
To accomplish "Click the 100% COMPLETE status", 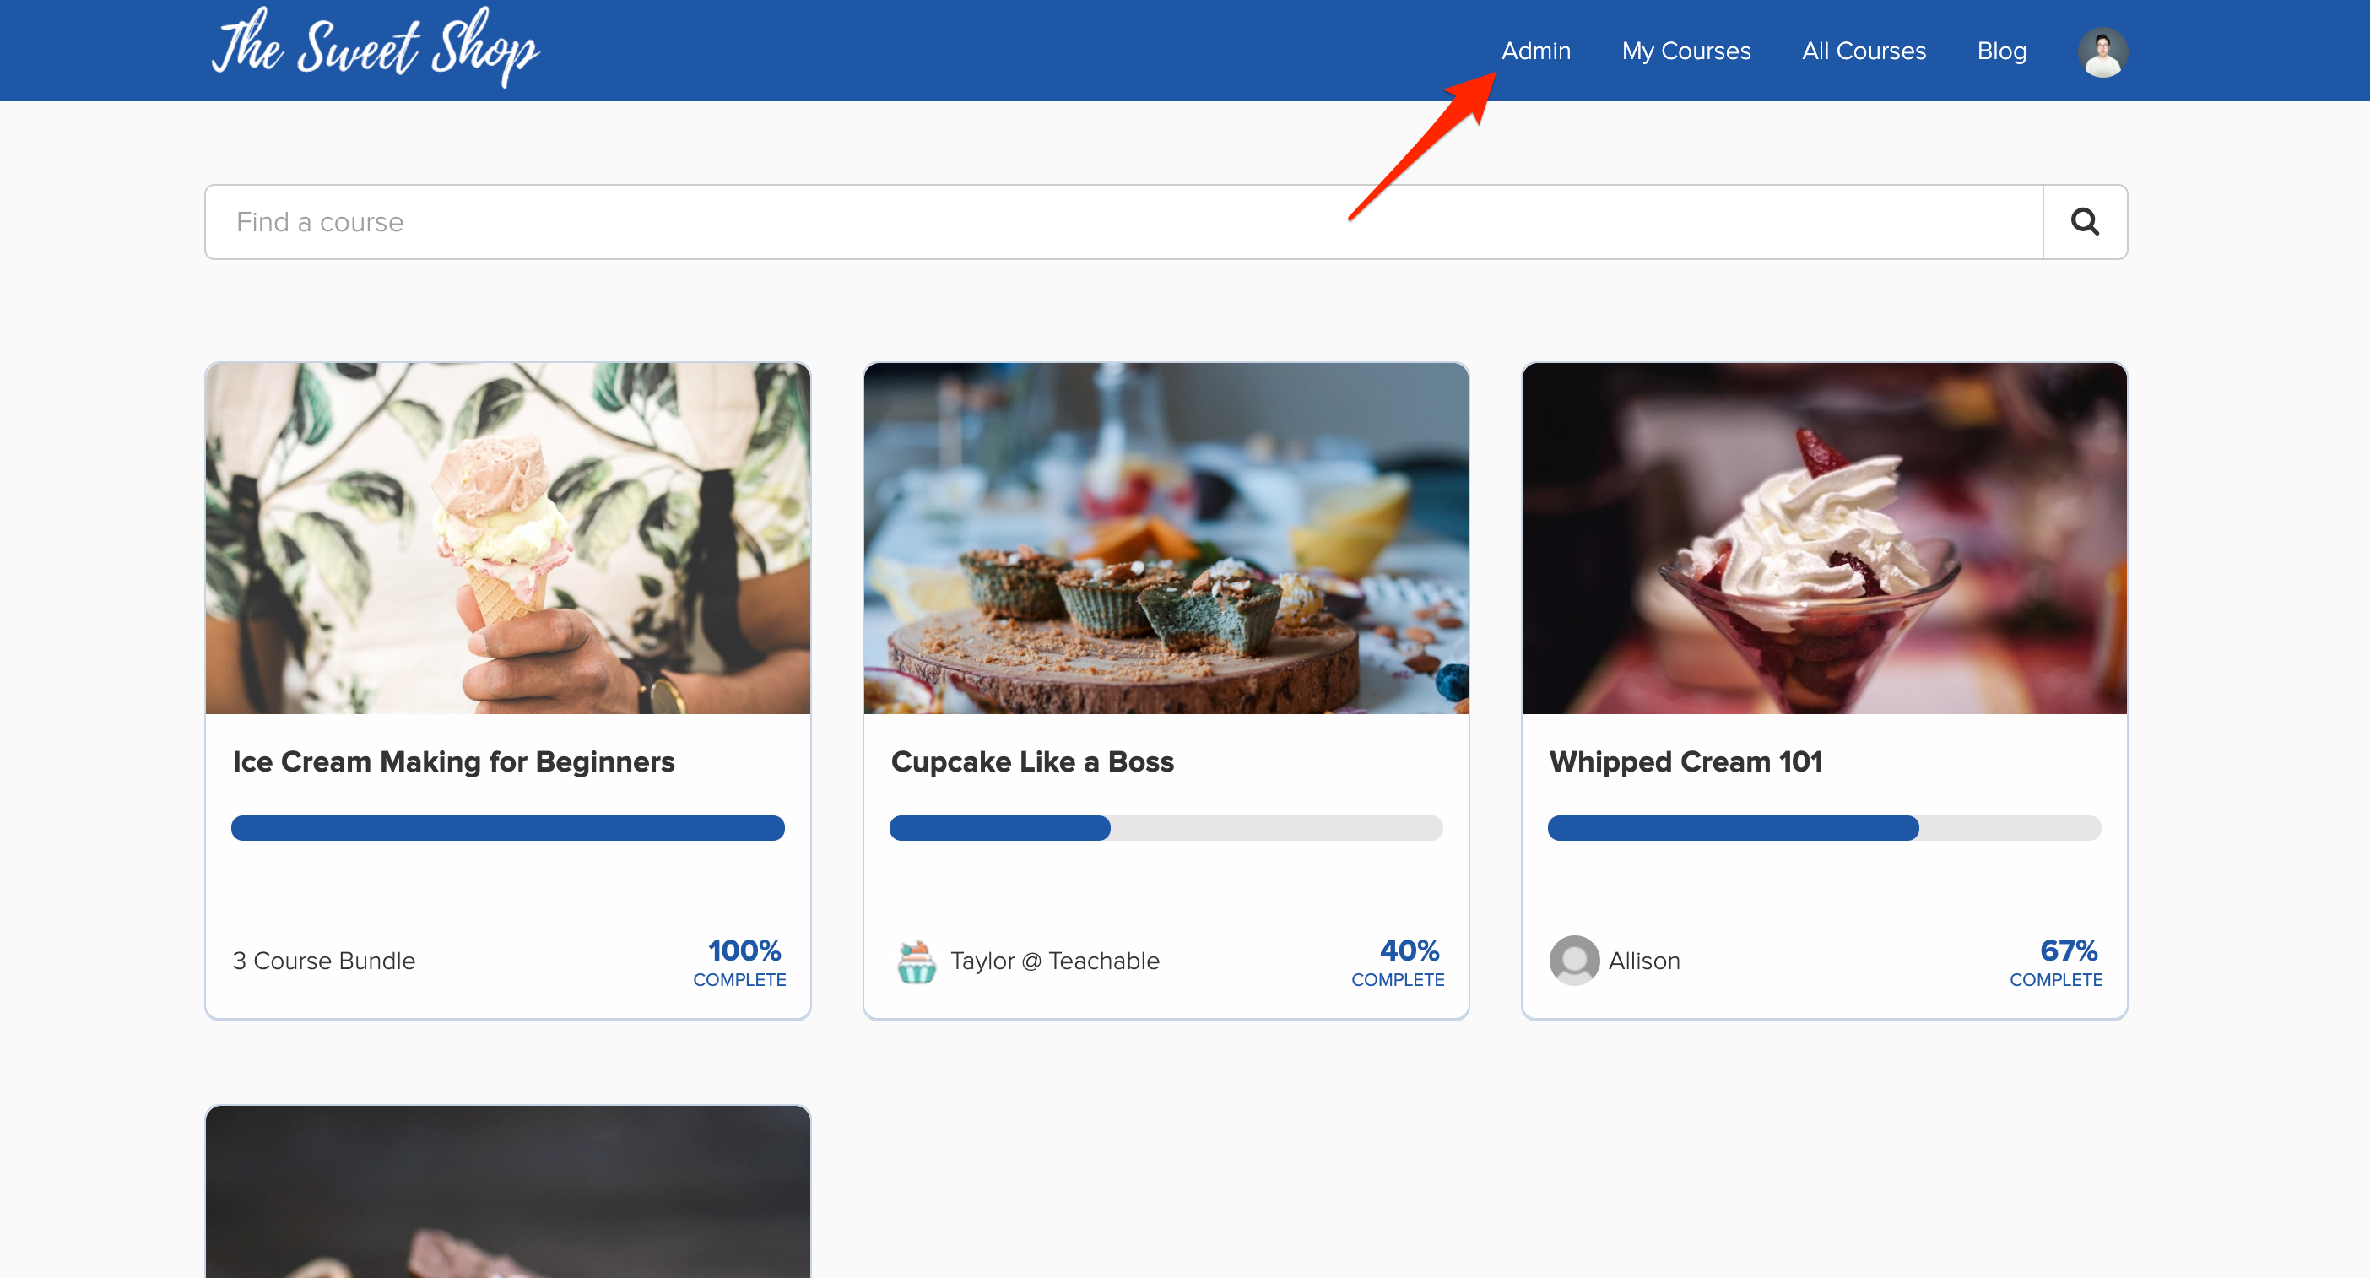I will (x=739, y=962).
